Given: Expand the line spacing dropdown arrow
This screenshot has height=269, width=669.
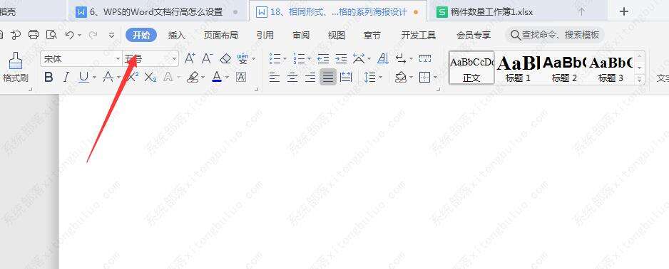Looking at the screenshot, I should coord(381,77).
